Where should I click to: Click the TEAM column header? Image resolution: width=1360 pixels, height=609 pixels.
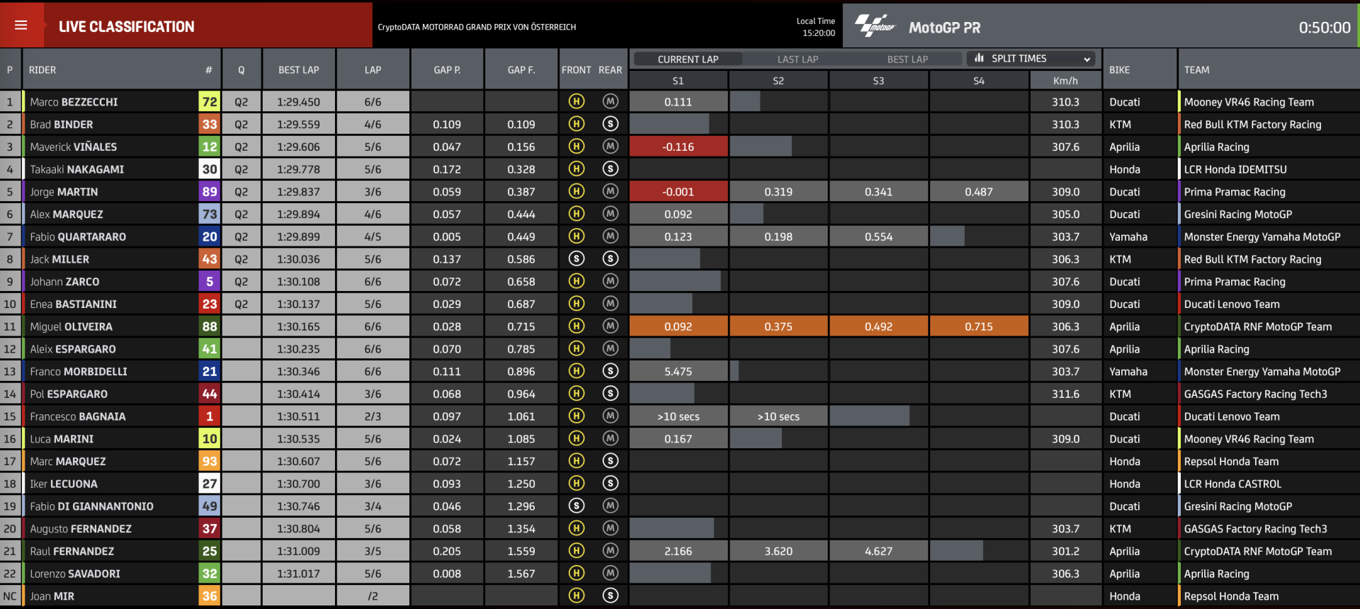[1197, 70]
